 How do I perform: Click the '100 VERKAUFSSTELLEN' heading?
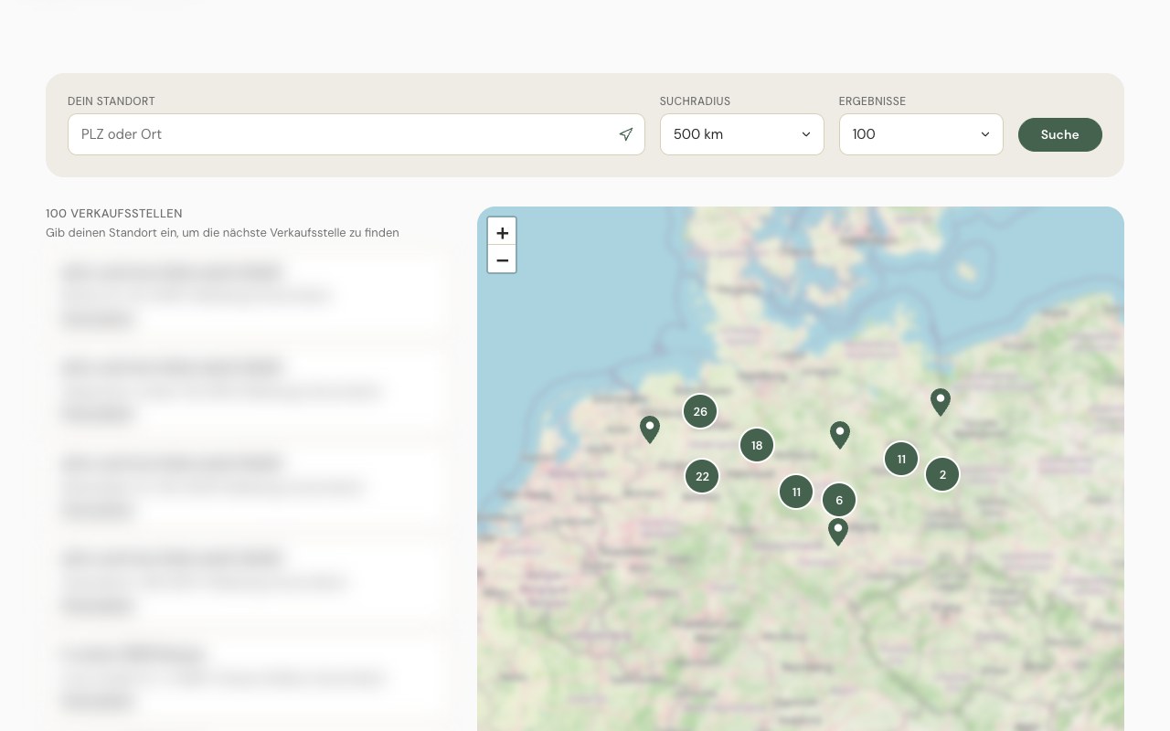coord(114,214)
